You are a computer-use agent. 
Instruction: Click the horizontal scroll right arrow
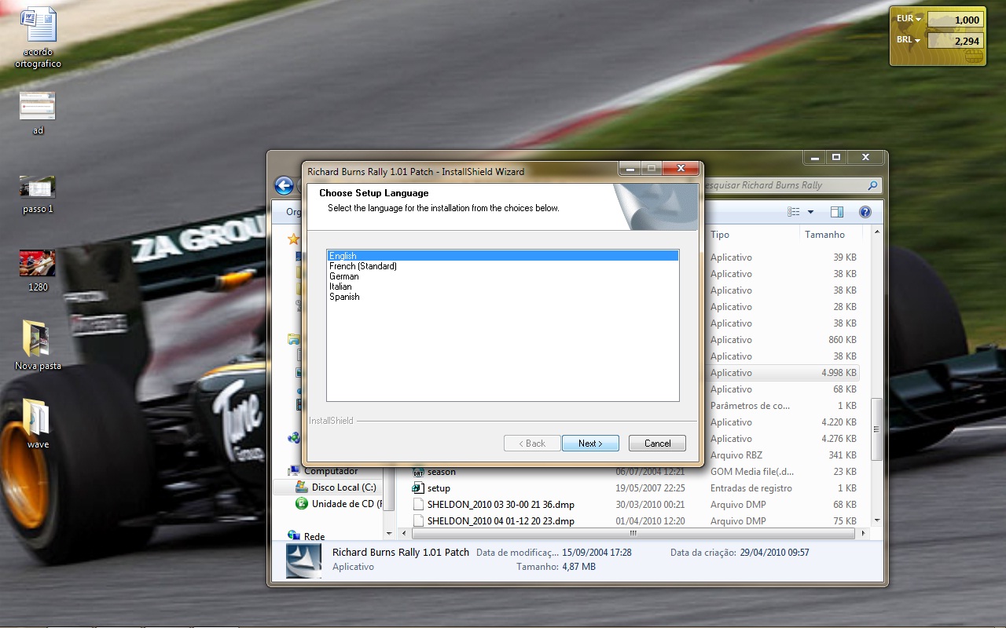click(x=864, y=533)
